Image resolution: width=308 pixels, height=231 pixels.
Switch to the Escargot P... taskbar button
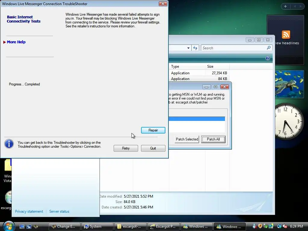(163, 226)
